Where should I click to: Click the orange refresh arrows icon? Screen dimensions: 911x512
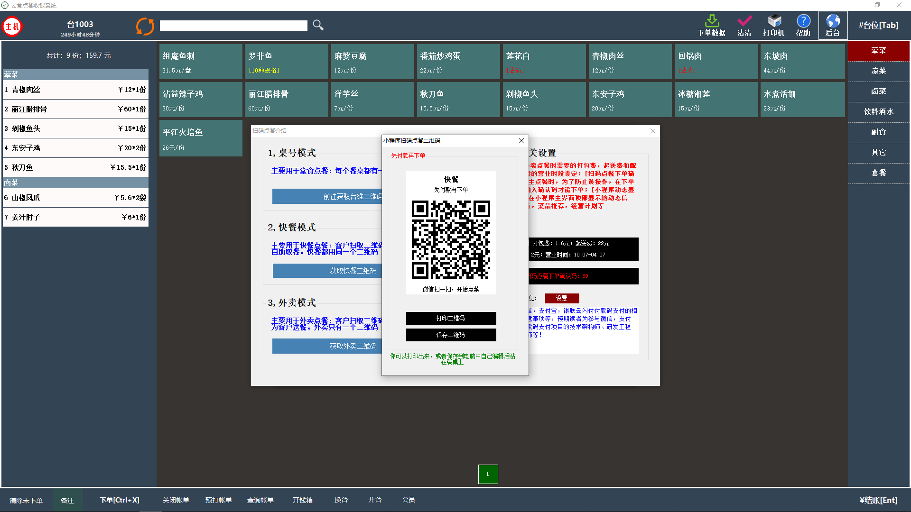tap(145, 26)
